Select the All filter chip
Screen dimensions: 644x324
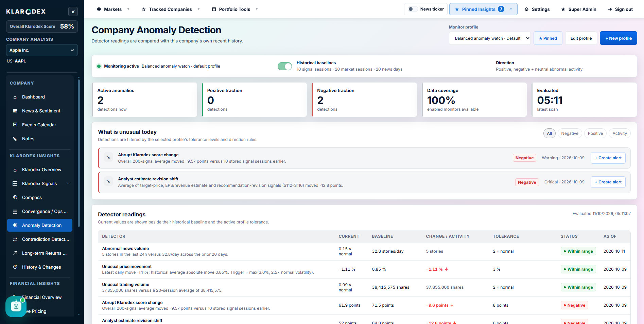(x=549, y=133)
